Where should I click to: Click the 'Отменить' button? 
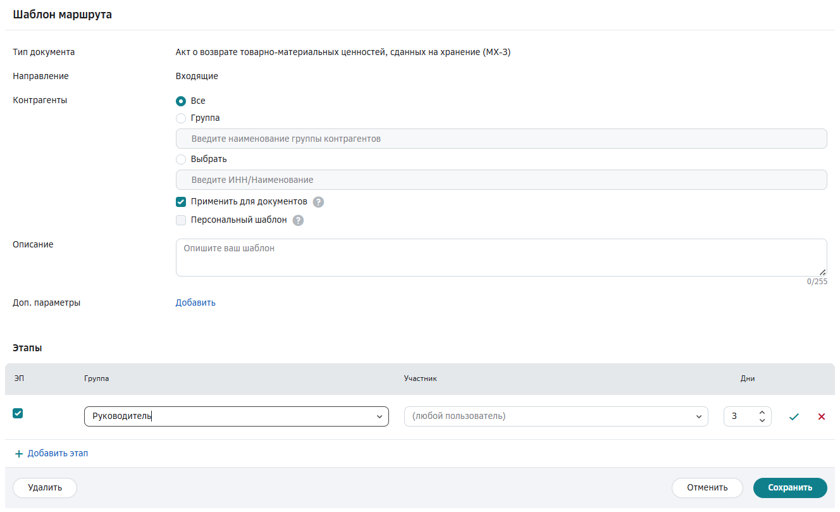pos(707,488)
